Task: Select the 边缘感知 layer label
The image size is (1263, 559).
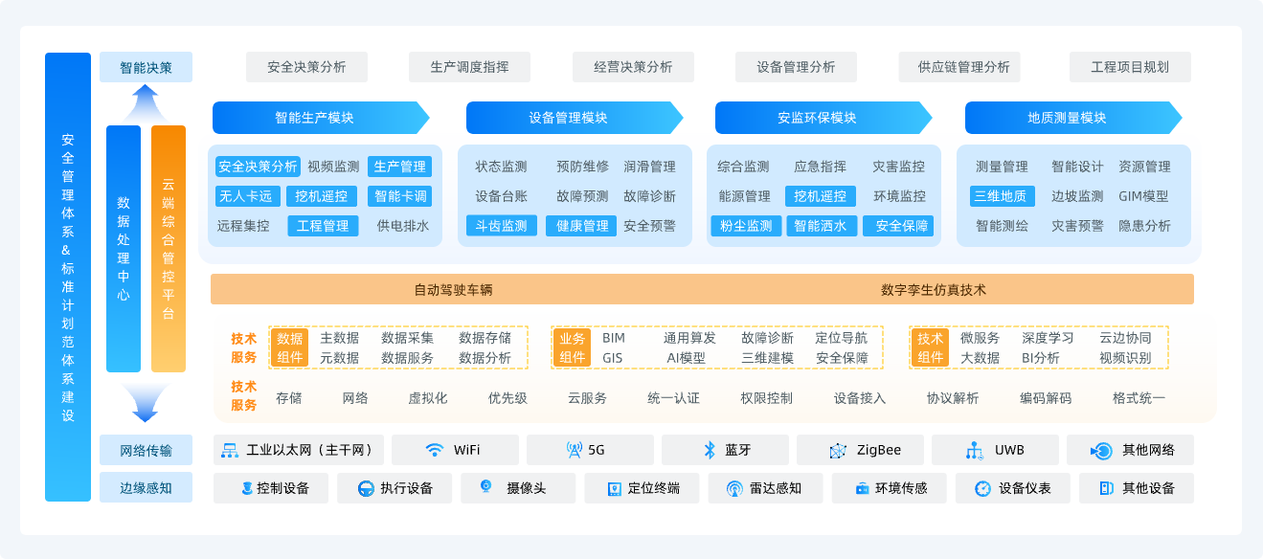Action: 146,487
